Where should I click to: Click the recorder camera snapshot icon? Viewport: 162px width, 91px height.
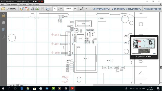36,2
